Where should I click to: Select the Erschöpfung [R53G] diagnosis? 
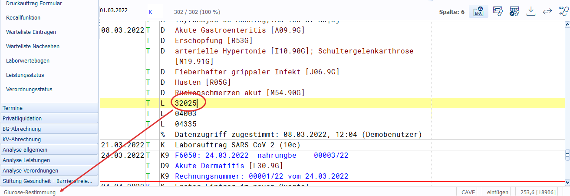(214, 41)
